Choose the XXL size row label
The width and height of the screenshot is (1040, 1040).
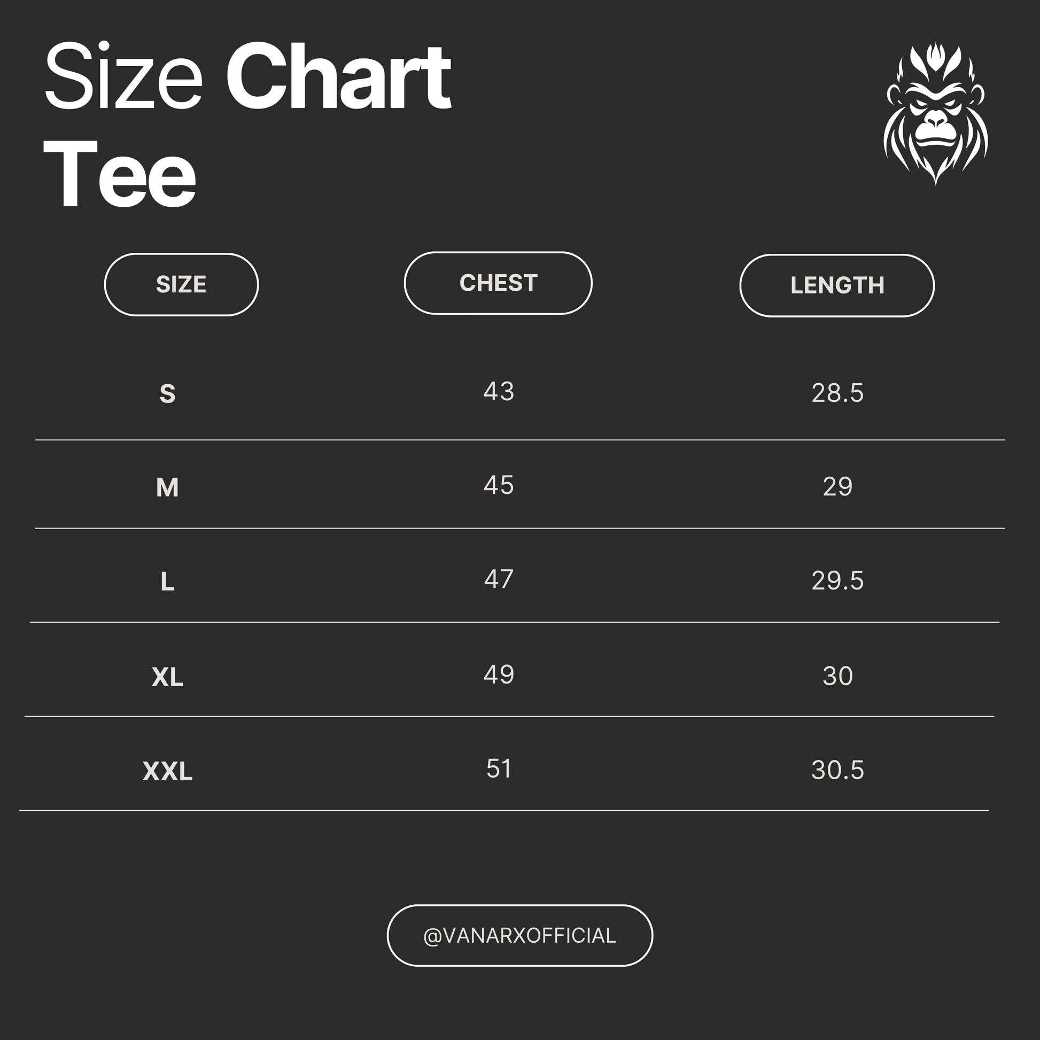(167, 771)
